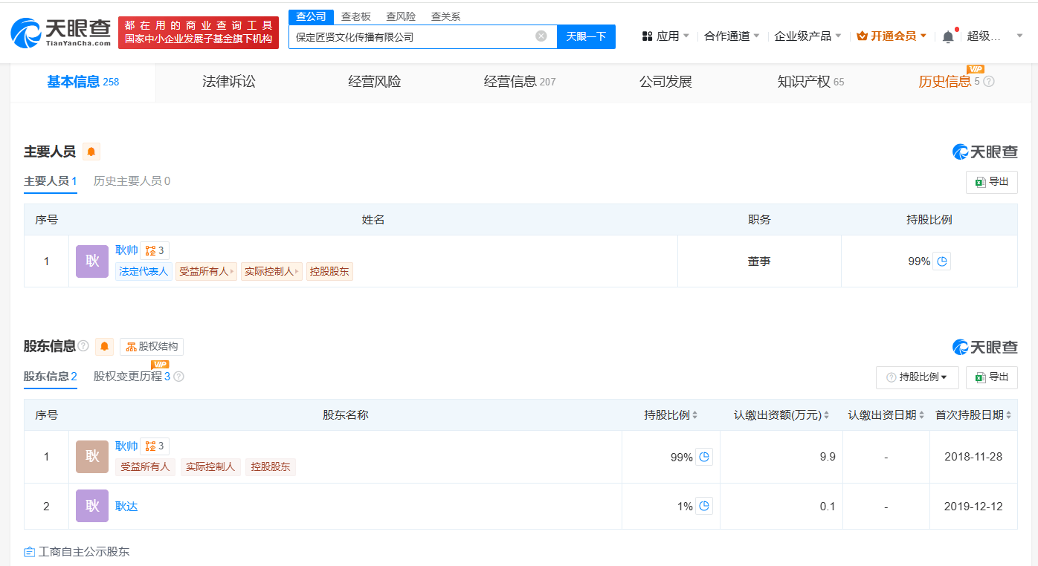This screenshot has height=566, width=1038.
Task: Open the shareholding pie icon in the 主要人员 row
Action: (942, 261)
